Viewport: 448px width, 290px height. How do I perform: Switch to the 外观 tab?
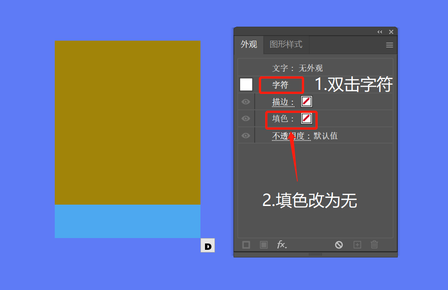tap(249, 44)
